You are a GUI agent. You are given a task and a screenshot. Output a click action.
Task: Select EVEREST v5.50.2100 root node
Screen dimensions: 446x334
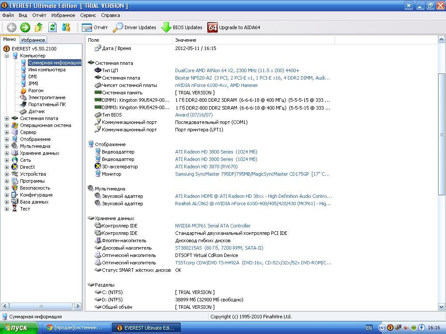tap(34, 49)
